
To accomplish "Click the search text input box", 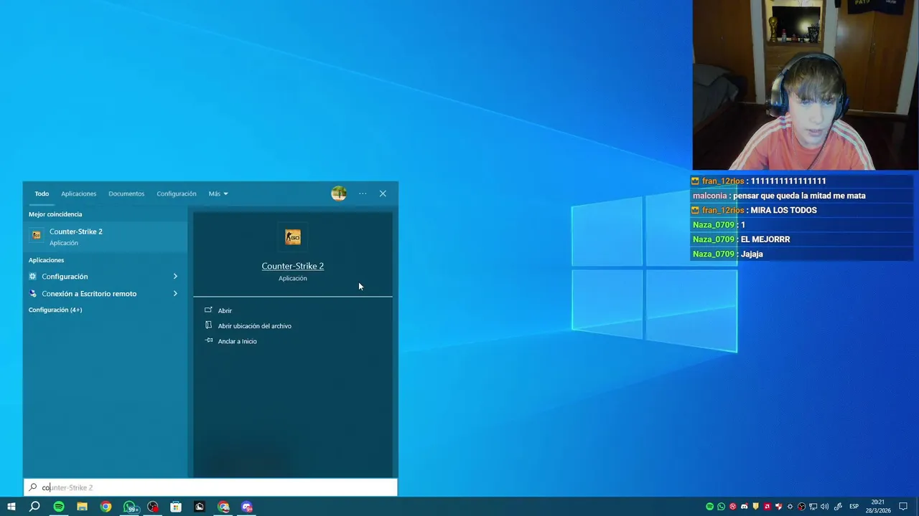I will coord(210,487).
